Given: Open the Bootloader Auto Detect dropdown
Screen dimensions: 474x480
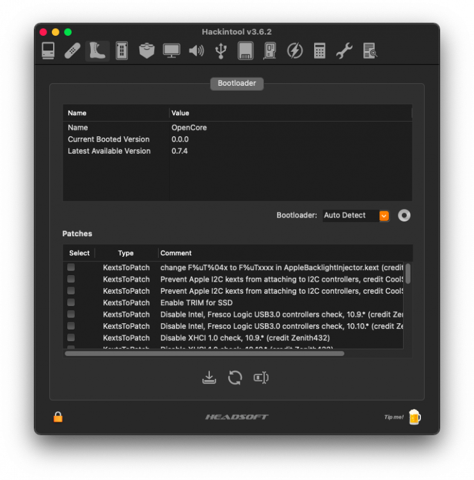Looking at the screenshot, I should click(x=356, y=216).
